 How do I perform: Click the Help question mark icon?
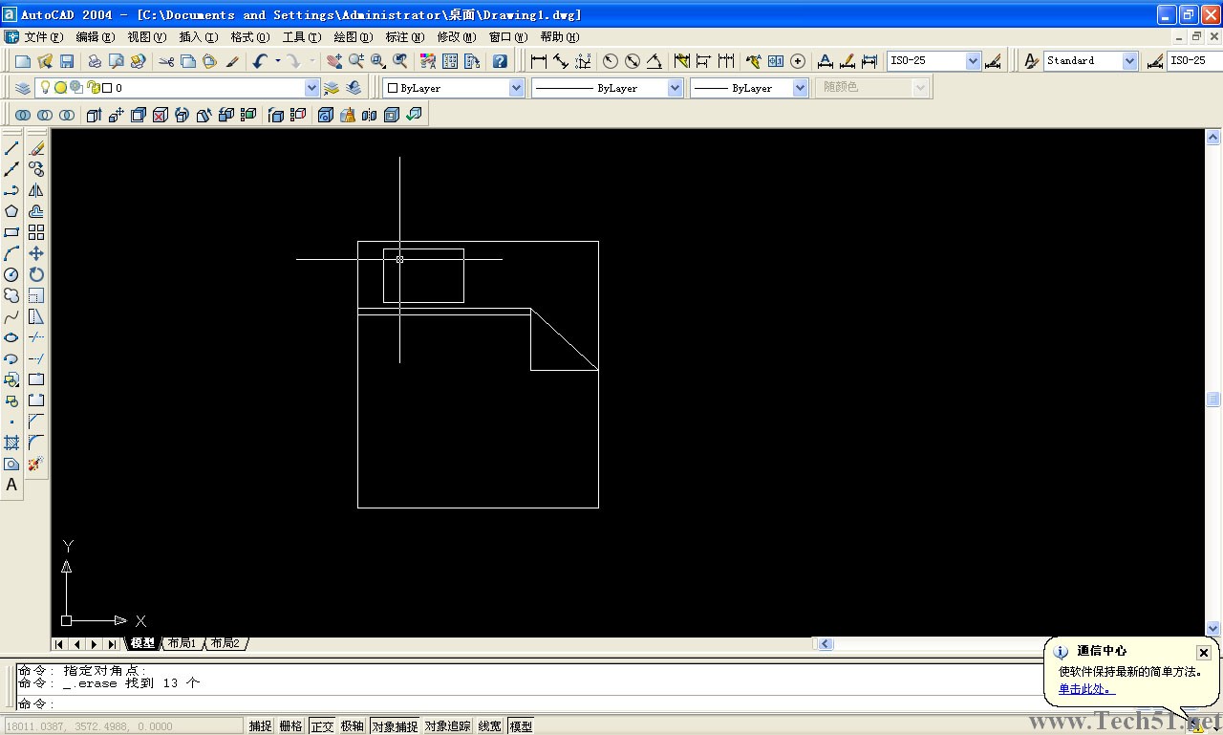tap(500, 61)
